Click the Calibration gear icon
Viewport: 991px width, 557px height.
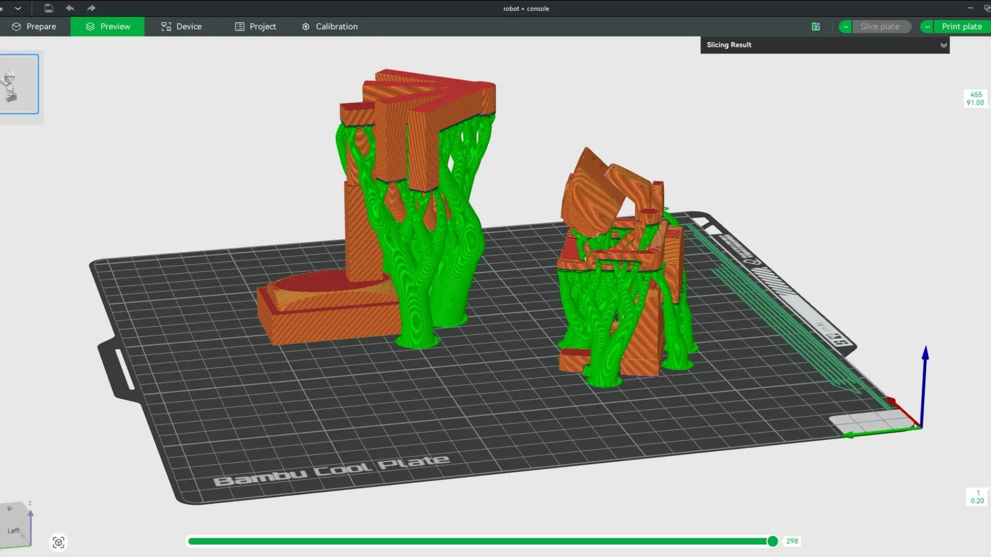pos(306,27)
